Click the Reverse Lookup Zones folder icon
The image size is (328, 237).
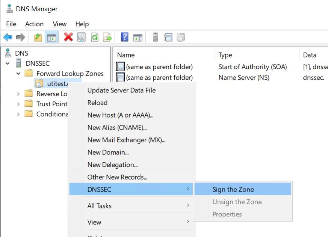29,94
